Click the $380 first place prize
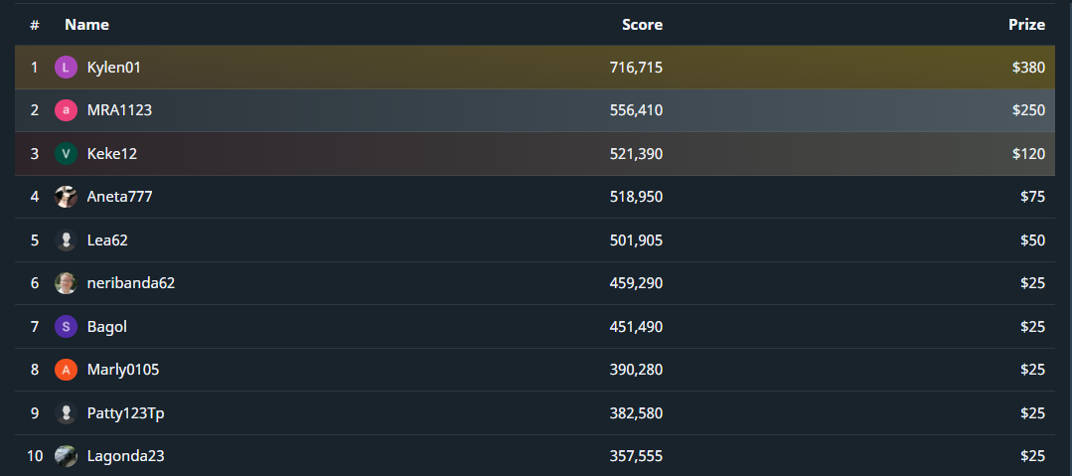The image size is (1072, 476). pos(1028,68)
